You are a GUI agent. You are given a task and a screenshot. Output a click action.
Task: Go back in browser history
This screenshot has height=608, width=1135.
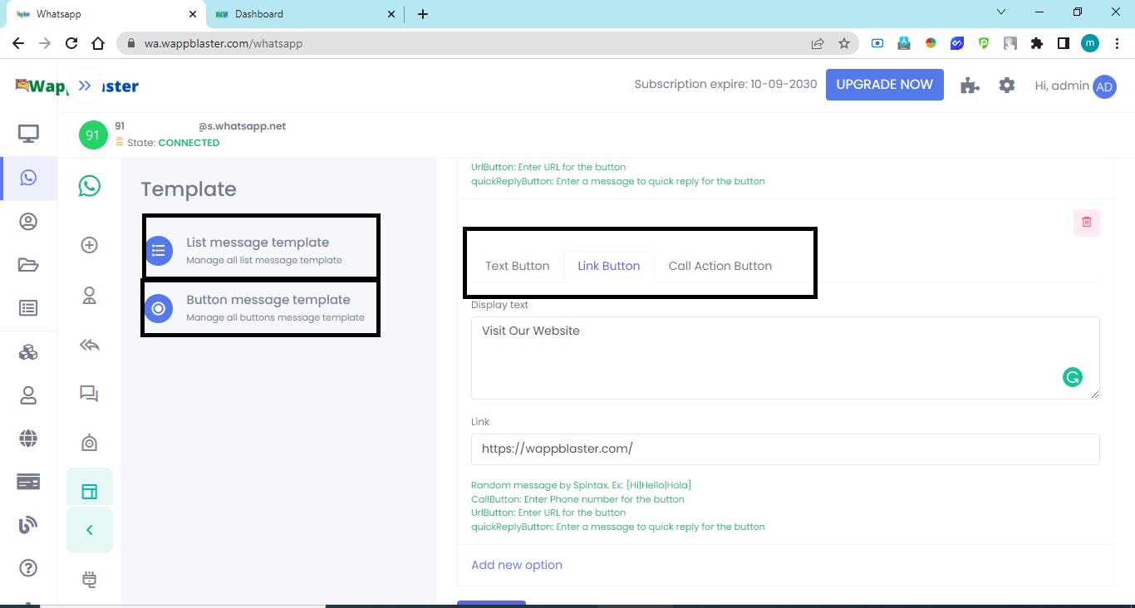[x=18, y=43]
